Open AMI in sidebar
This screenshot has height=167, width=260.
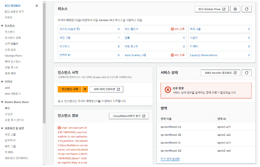coord(7,88)
